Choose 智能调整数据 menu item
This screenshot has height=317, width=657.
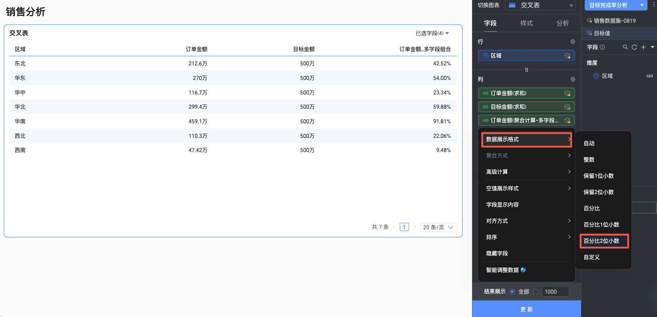[527, 270]
